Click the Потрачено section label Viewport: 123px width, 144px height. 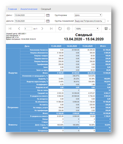[13, 107]
